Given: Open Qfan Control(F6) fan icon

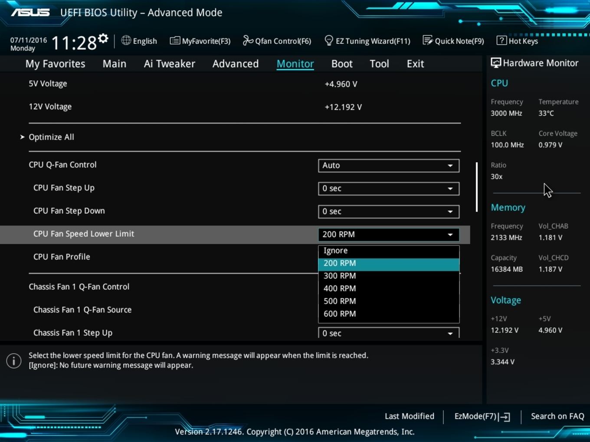Looking at the screenshot, I should tap(248, 40).
